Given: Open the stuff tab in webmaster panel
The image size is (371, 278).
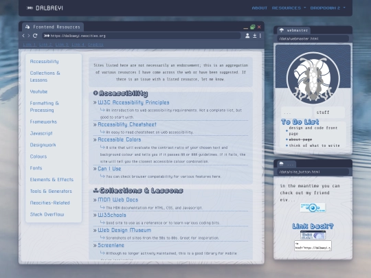Looking at the screenshot, I should pos(329,113).
